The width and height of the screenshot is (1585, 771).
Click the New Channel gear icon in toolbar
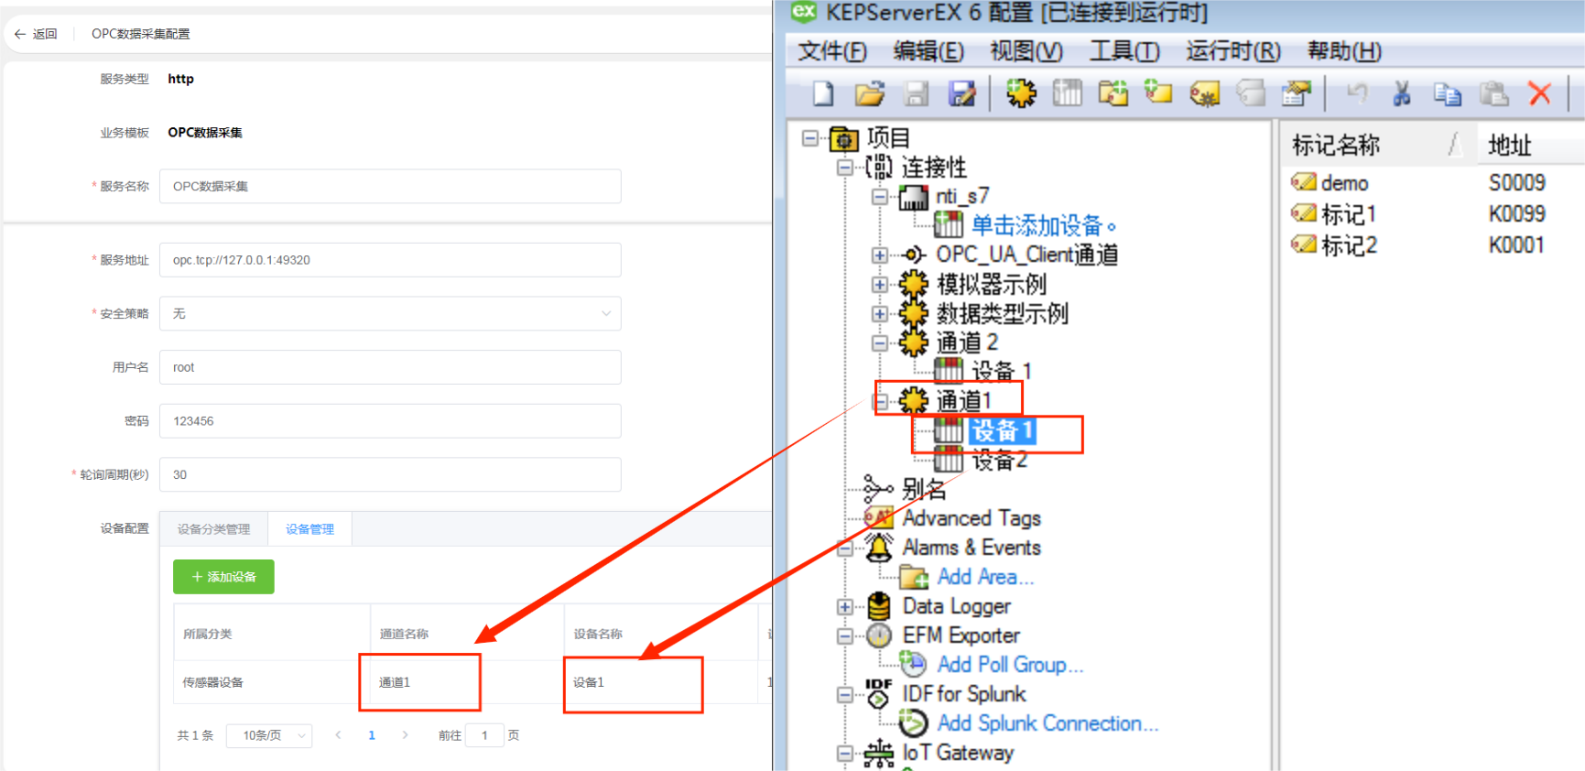pyautogui.click(x=1021, y=92)
